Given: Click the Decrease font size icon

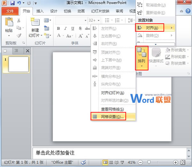Looking at the screenshot, I should click(87, 36).
